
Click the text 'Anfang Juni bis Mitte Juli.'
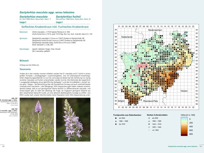(x=29, y=65)
